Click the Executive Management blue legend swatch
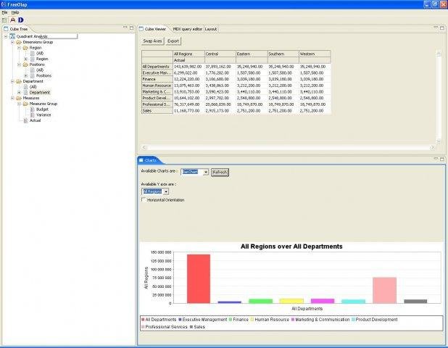 tap(180, 320)
